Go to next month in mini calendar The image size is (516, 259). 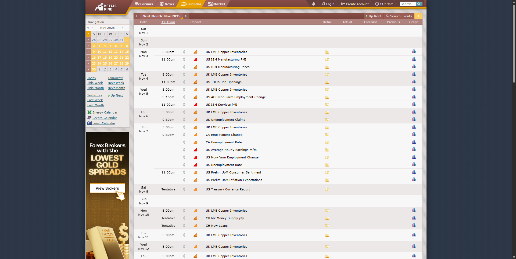click(122, 28)
